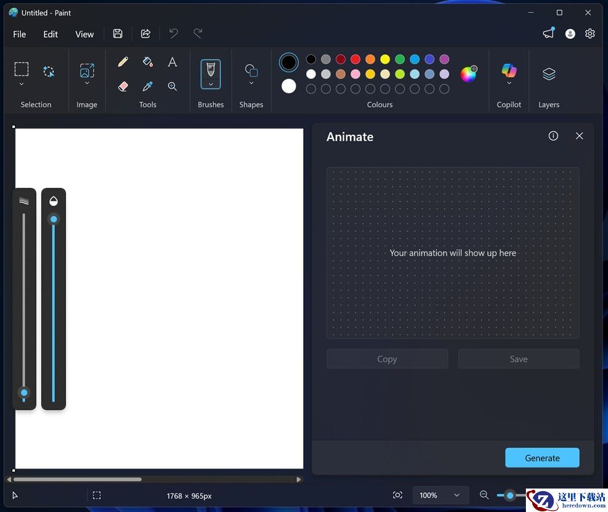Close the Animate panel
The width and height of the screenshot is (608, 512).
tap(579, 136)
